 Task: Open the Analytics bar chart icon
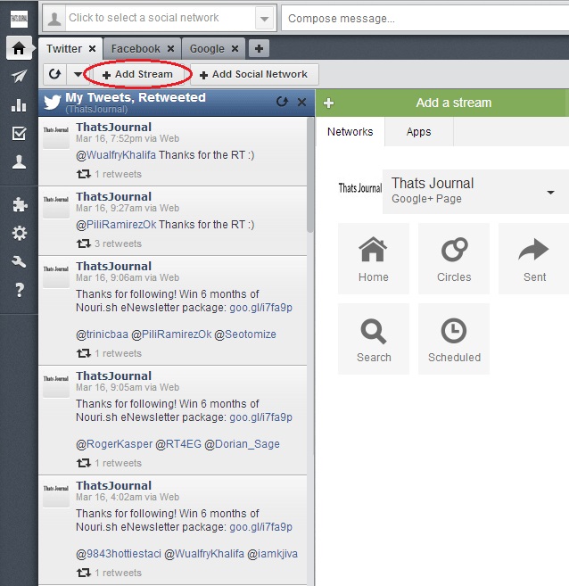[x=19, y=105]
